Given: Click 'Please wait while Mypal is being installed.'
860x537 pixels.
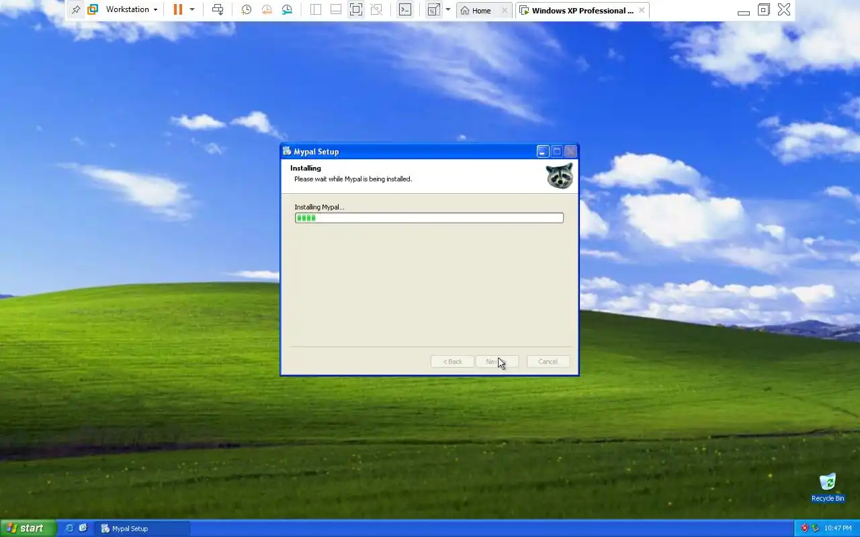Looking at the screenshot, I should (353, 179).
